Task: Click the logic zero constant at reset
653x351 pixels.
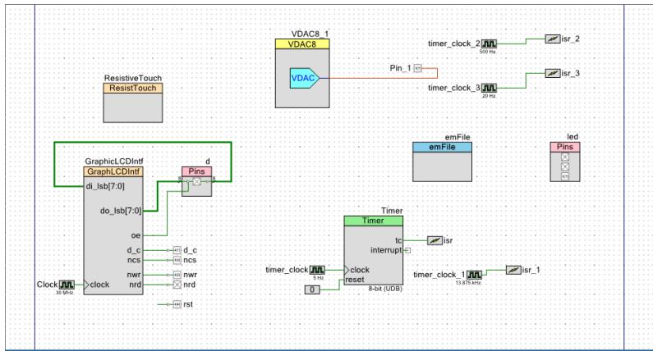Action: pyautogui.click(x=312, y=289)
